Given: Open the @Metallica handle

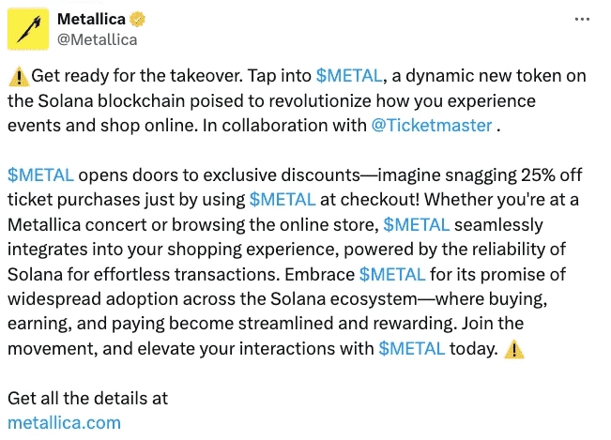Looking at the screenshot, I should tap(97, 39).
